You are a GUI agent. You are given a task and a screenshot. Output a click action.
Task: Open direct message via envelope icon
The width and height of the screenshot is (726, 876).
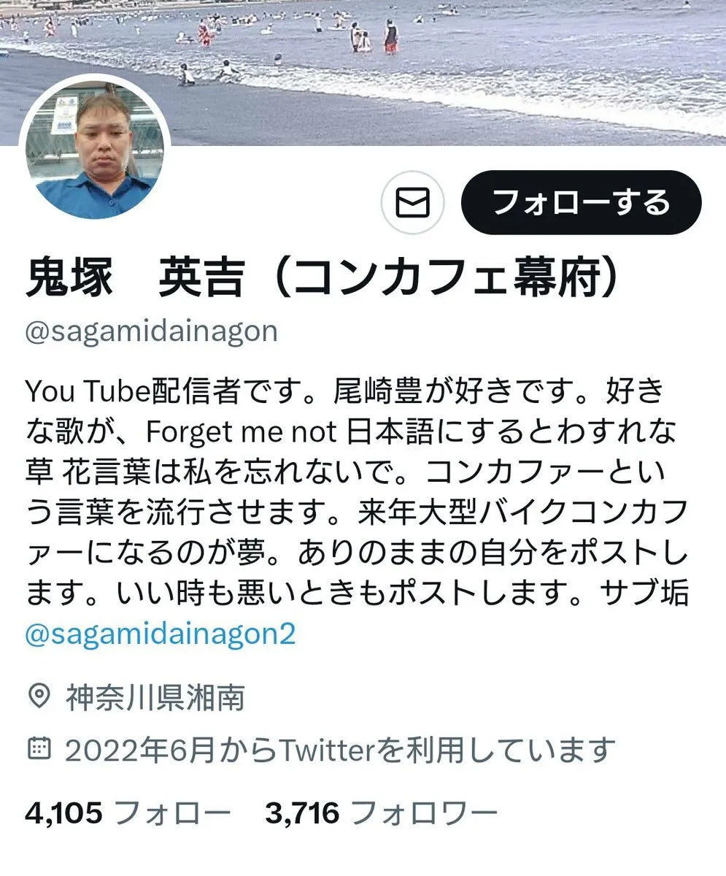[x=413, y=203]
